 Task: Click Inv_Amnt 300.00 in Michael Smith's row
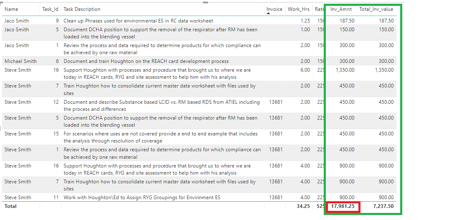click(347, 61)
